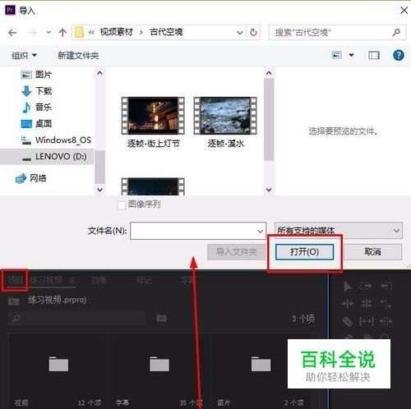Screen dimensions: 411x409
Task: Open the 组织 dropdown menu
Action: tap(24, 56)
